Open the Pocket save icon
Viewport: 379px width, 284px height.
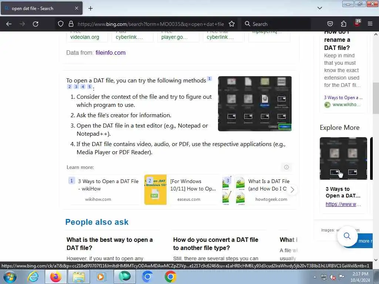(x=330, y=24)
